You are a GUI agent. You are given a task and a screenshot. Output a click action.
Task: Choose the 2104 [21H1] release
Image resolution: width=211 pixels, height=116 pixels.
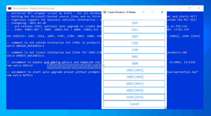135,97
